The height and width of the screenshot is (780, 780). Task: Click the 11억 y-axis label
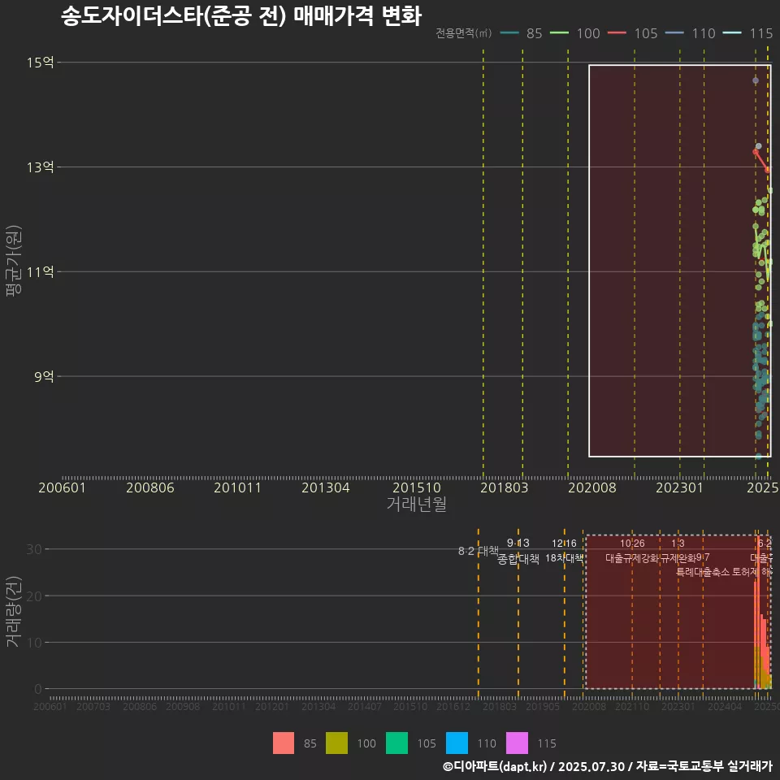click(x=41, y=272)
